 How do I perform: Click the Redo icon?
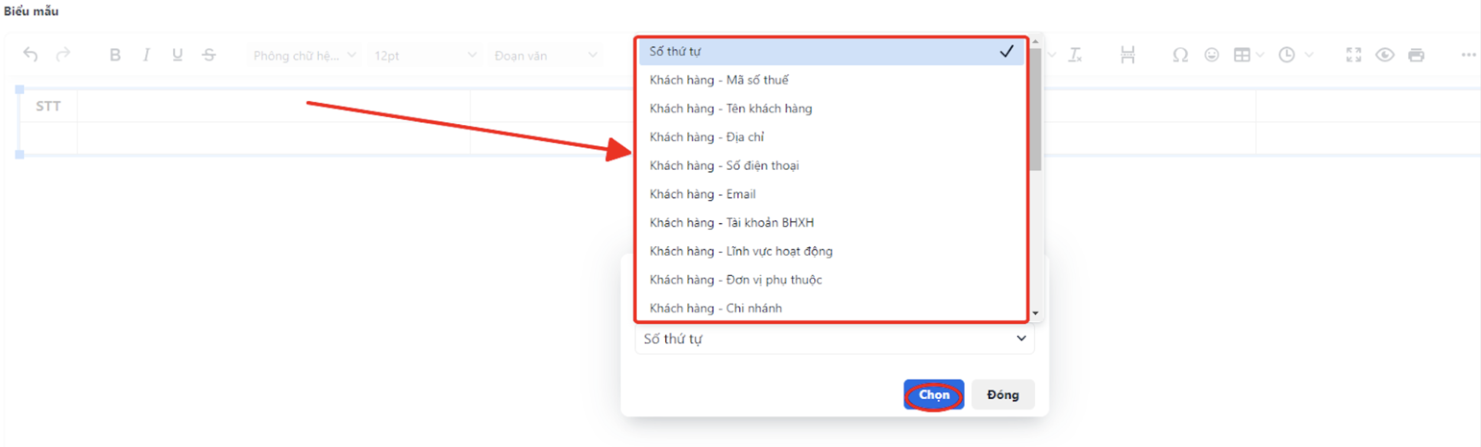[63, 54]
